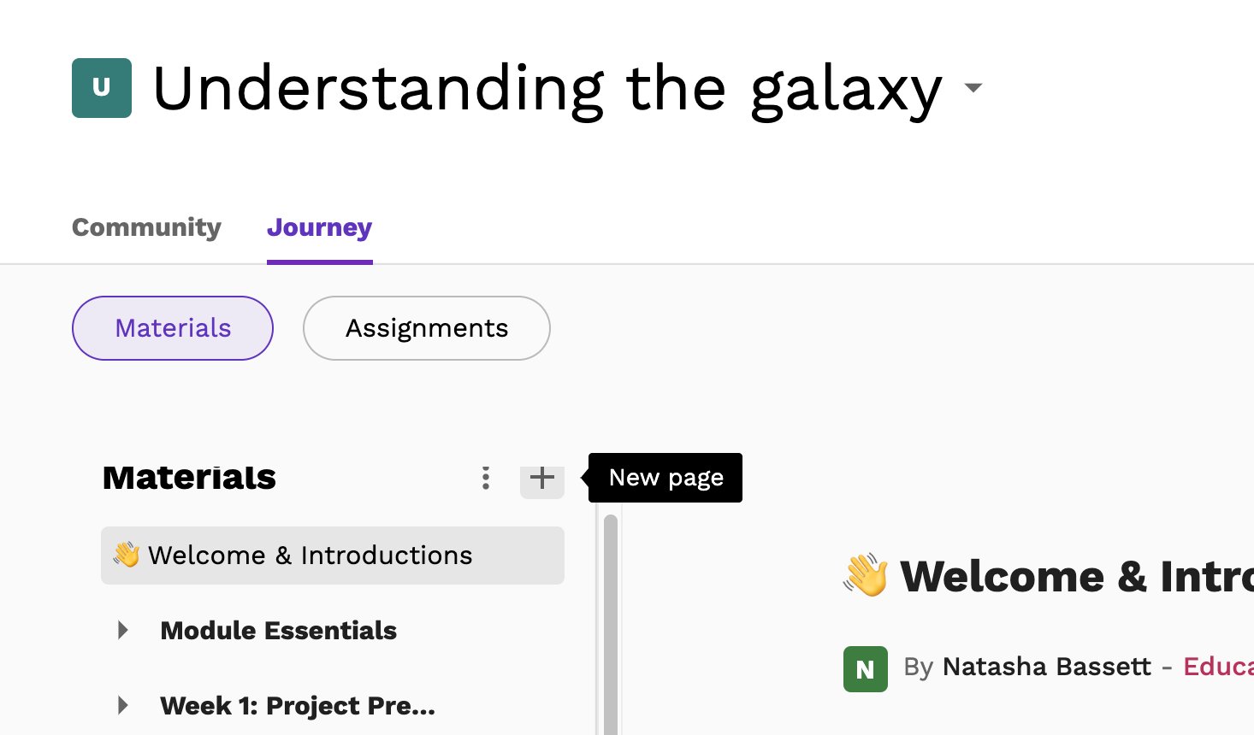Open Materials three-dot options menu
Viewport: 1254px width, 735px height.
pyautogui.click(x=486, y=478)
